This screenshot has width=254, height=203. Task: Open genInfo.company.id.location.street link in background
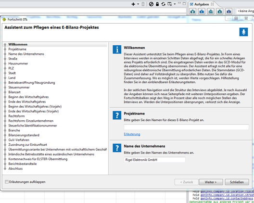(227, 195)
